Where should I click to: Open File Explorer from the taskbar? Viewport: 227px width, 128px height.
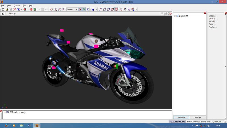click(x=22, y=125)
